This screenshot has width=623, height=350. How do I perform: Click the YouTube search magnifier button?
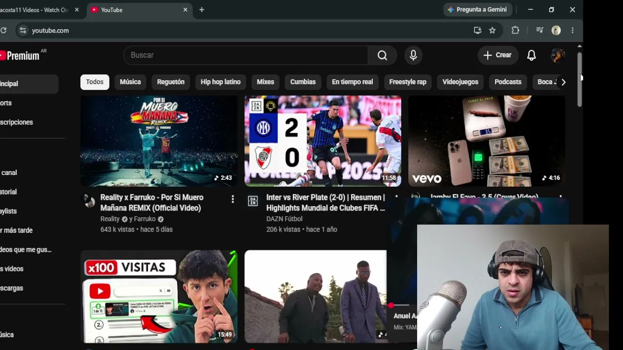(x=383, y=55)
